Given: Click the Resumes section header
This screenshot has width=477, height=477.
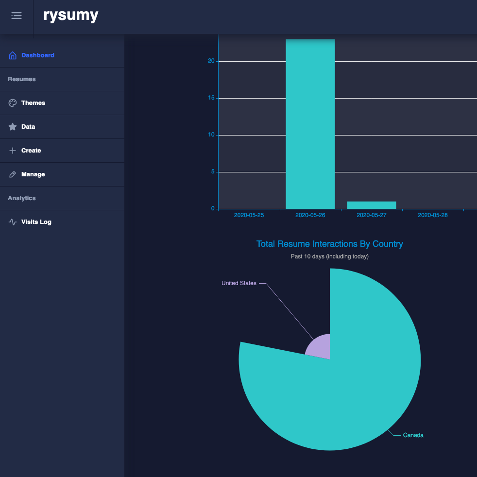Looking at the screenshot, I should pyautogui.click(x=21, y=79).
